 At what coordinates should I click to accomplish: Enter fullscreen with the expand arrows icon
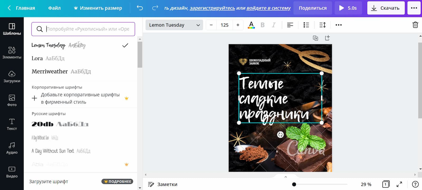(399, 184)
